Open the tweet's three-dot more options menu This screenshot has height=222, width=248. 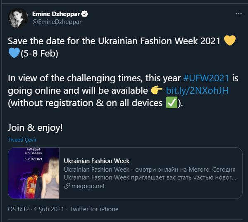[x=238, y=14]
